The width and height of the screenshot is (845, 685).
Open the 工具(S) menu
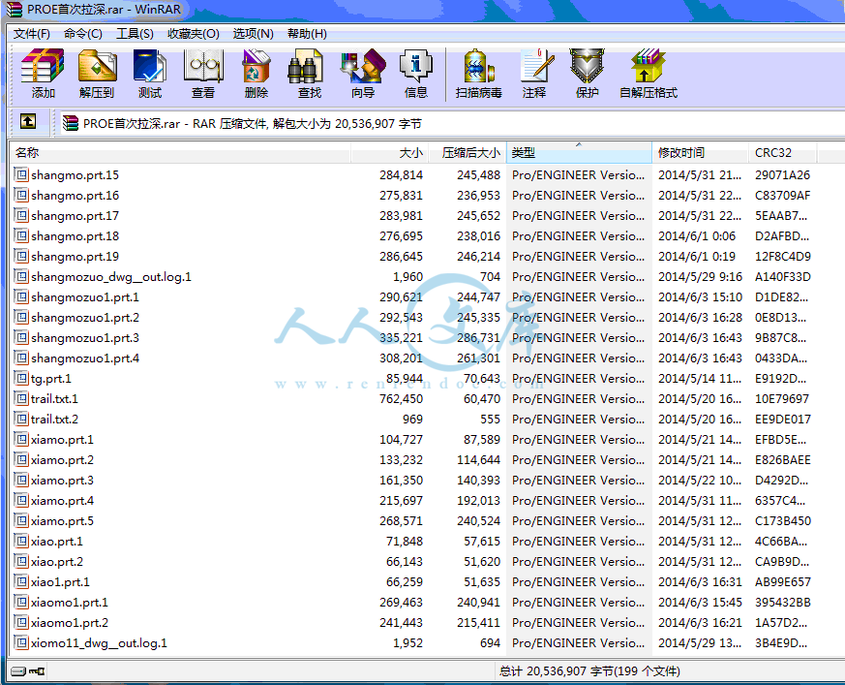pos(135,34)
